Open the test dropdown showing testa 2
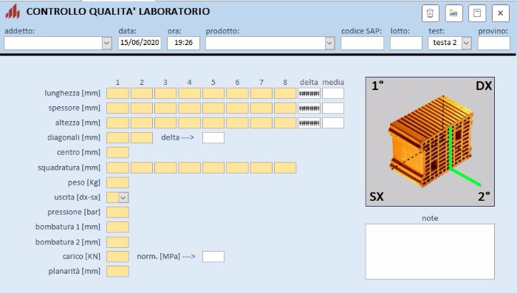Image resolution: width=517 pixels, height=293 pixels. (466, 44)
